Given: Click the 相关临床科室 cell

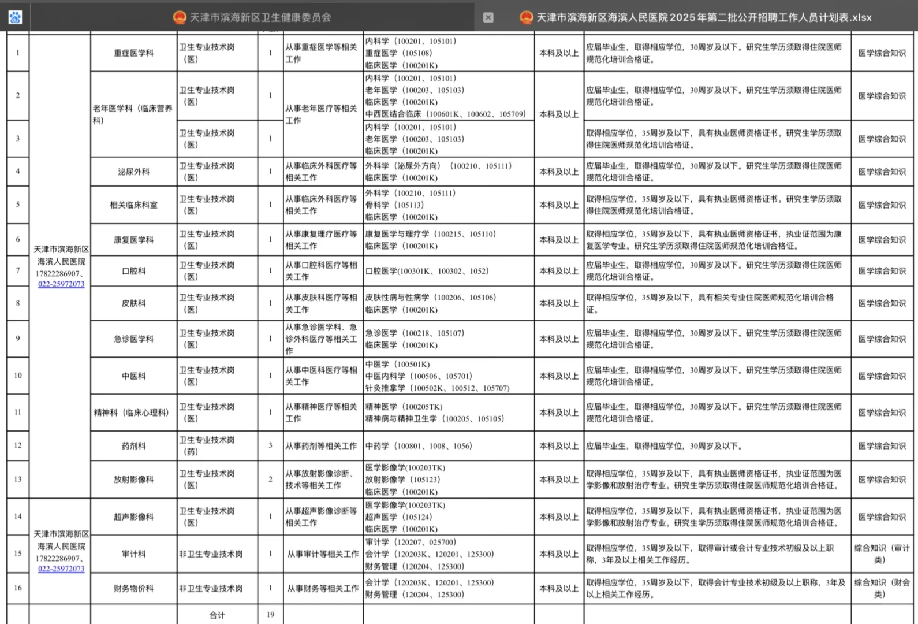Looking at the screenshot, I should 134,205.
